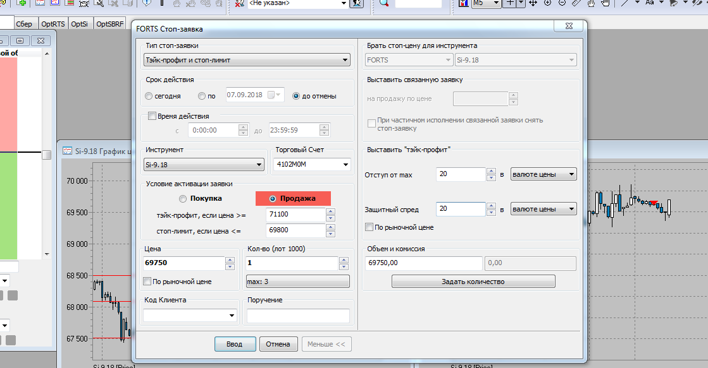Decrease 'Отступ от max' with down arrow

pyautogui.click(x=491, y=178)
